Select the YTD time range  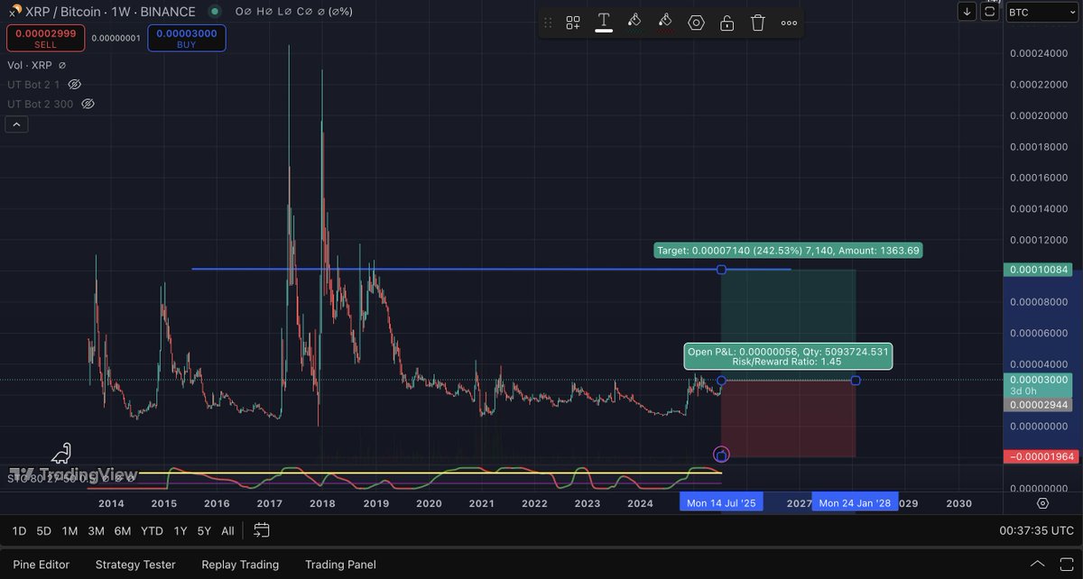(x=153, y=530)
